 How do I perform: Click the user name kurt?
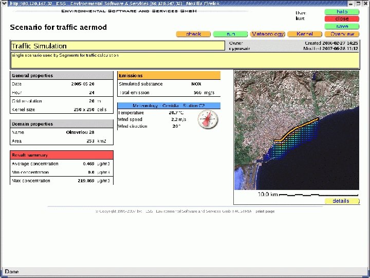[x=300, y=19]
